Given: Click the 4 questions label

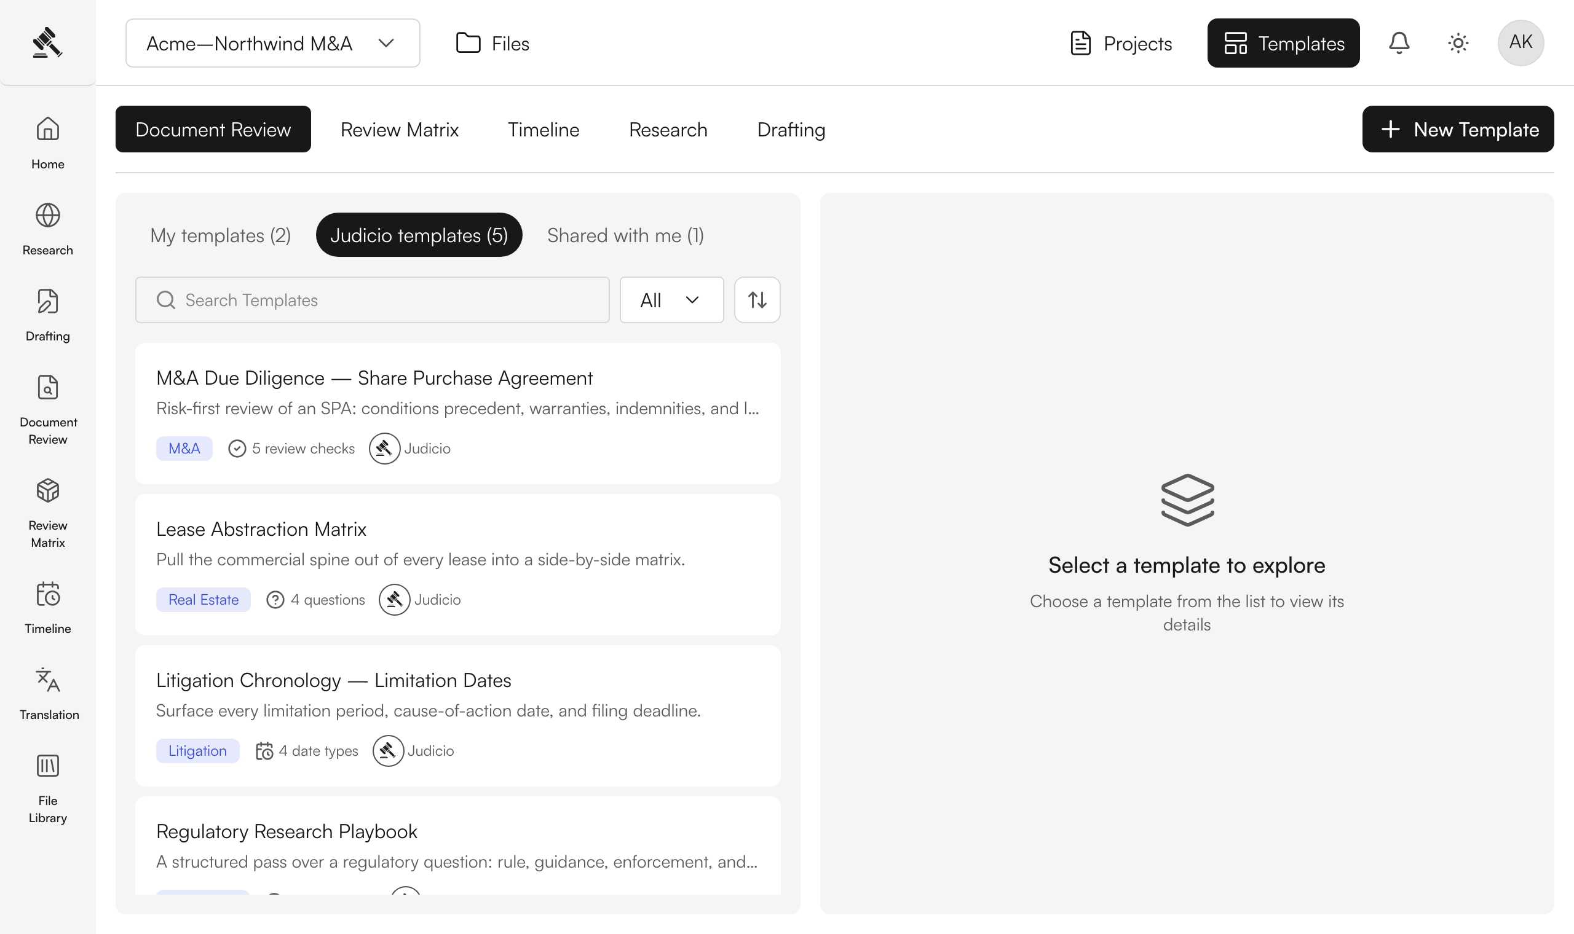Looking at the screenshot, I should (x=327, y=599).
